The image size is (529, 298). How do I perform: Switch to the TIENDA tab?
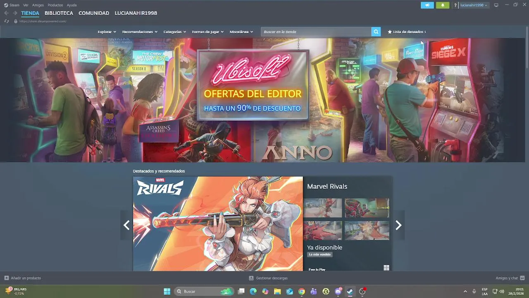tap(30, 13)
